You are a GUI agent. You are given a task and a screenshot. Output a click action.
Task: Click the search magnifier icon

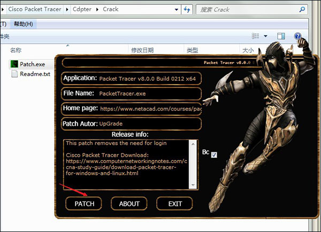302,10
